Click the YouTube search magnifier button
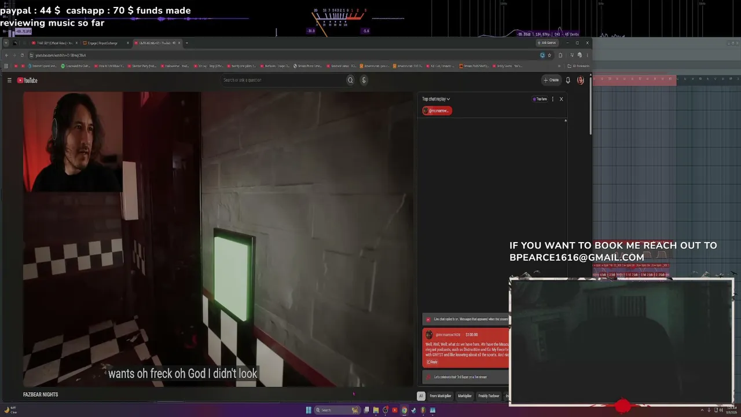The image size is (741, 417). (350, 80)
